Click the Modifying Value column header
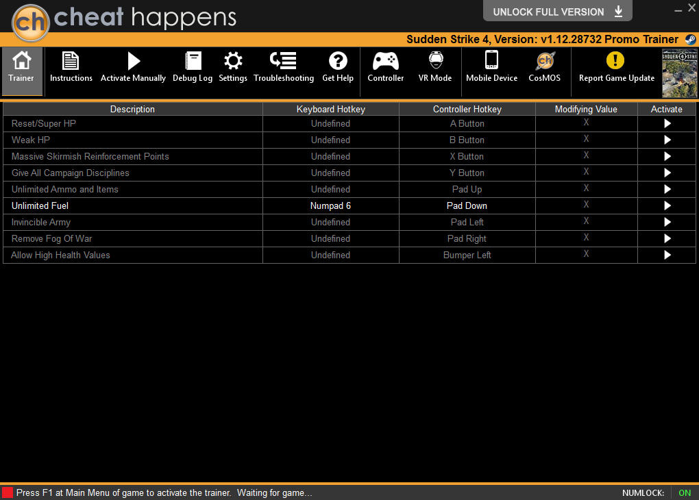Image resolution: width=699 pixels, height=500 pixels. tap(586, 109)
